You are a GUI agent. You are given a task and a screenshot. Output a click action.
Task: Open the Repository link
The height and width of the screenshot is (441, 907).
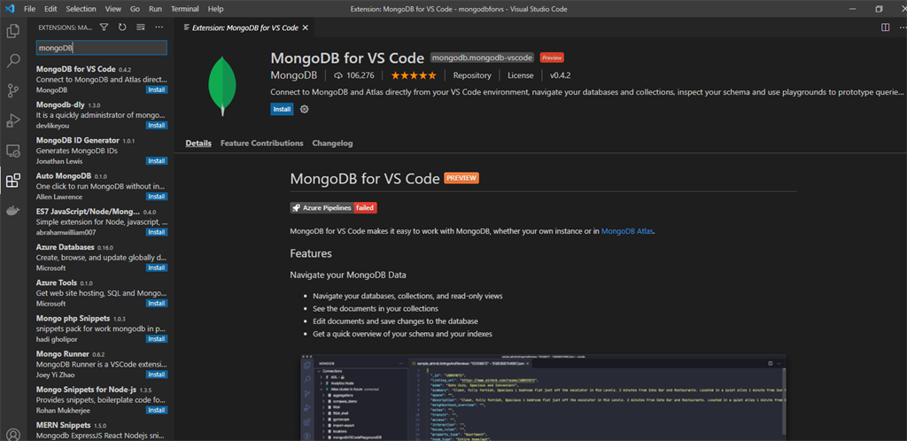point(472,75)
